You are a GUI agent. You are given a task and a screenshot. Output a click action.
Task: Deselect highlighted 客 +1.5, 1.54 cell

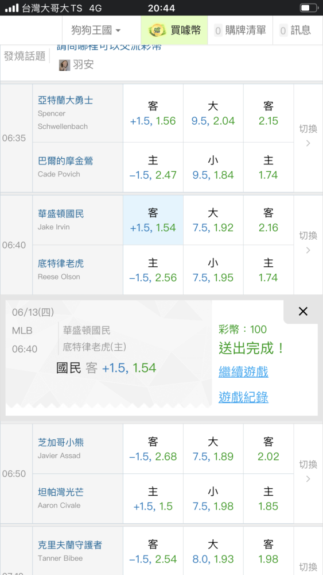(x=153, y=220)
